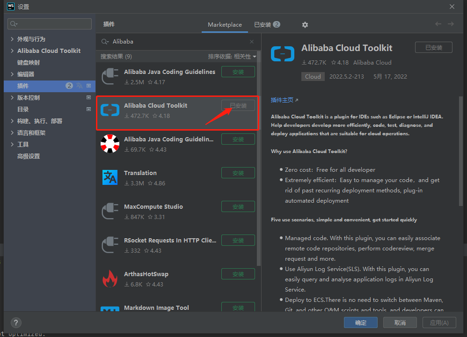Click the 应用(A) apply button
This screenshot has height=337, width=467.
(x=439, y=322)
